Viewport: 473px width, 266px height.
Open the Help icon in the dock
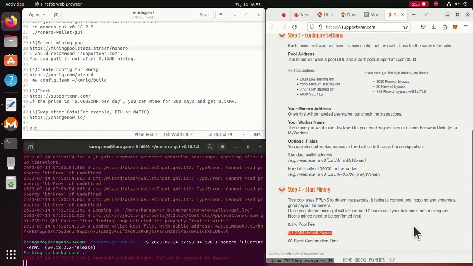coord(11,80)
